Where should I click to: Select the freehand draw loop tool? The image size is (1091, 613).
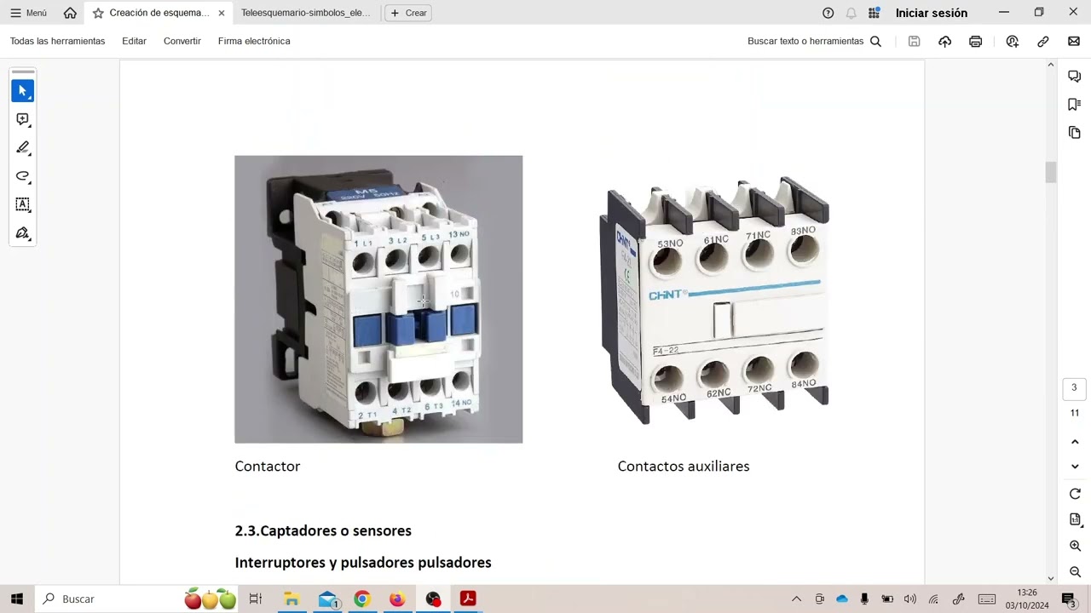23,176
